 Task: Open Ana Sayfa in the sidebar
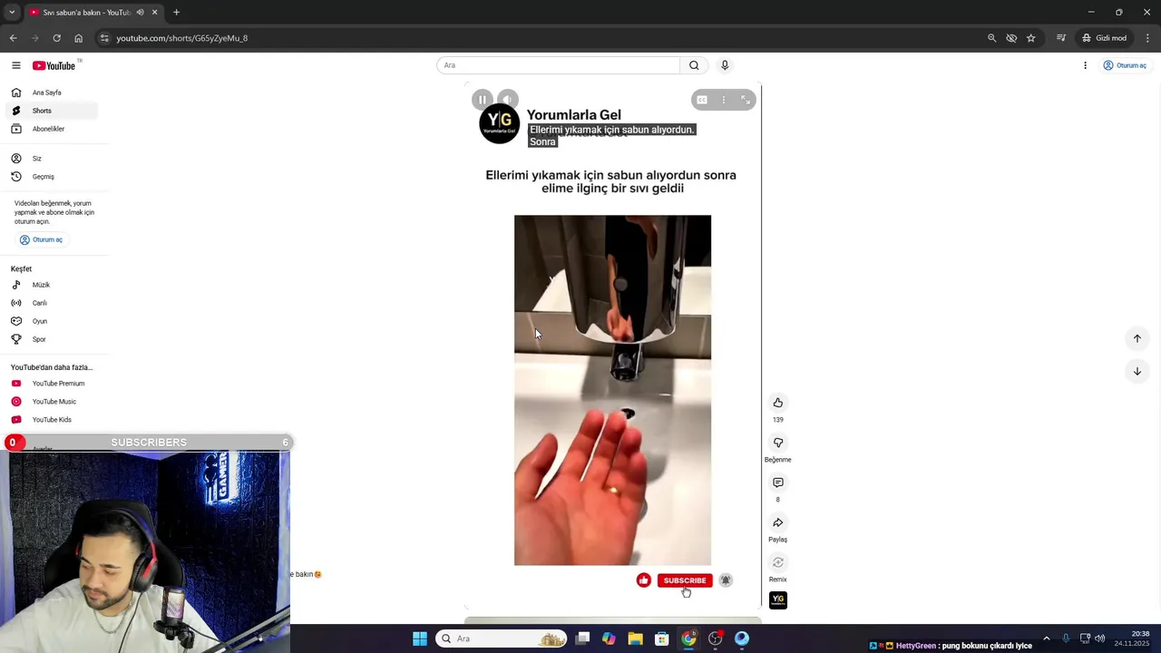click(50, 93)
